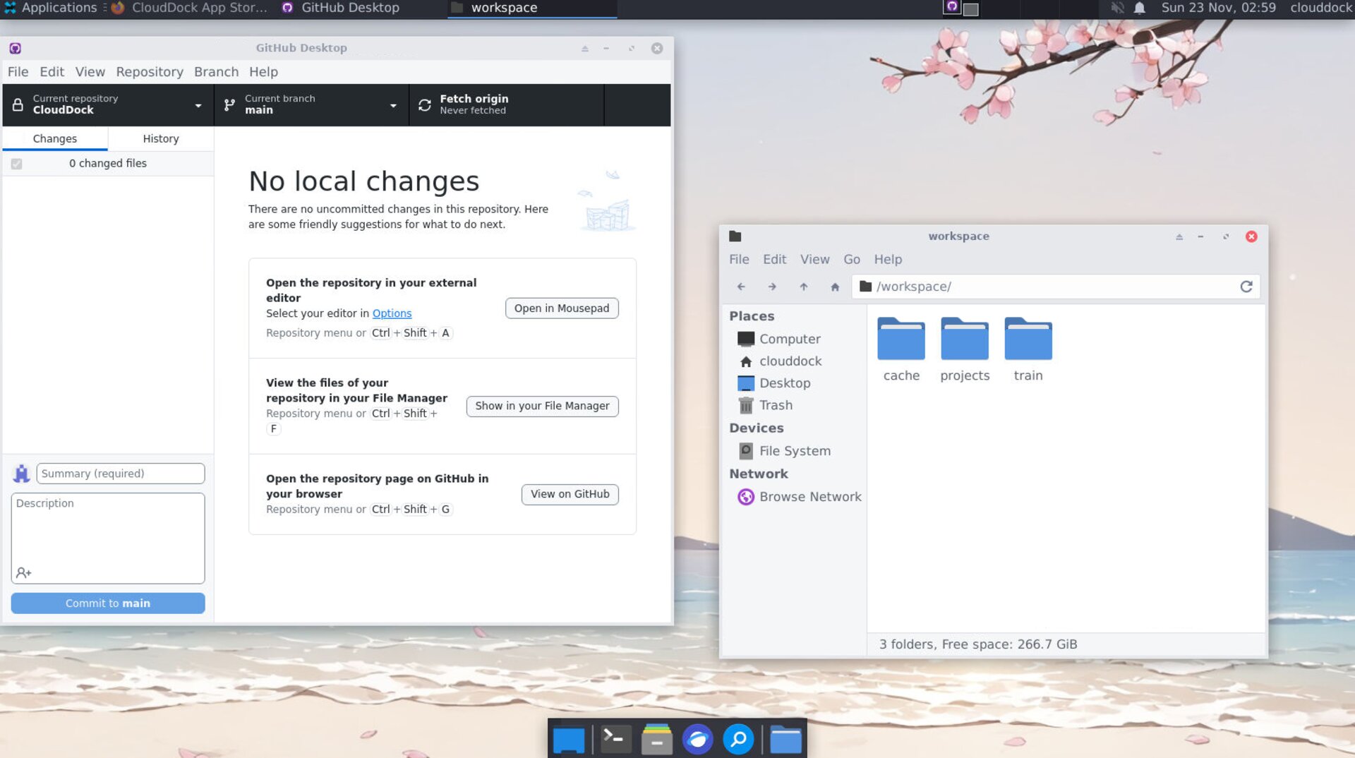The width and height of the screenshot is (1355, 758).
Task: Go to the parent folder using up arrow
Action: 803,287
